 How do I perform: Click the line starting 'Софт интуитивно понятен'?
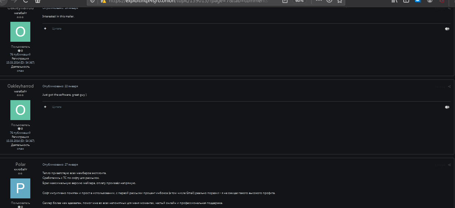[x=159, y=193]
